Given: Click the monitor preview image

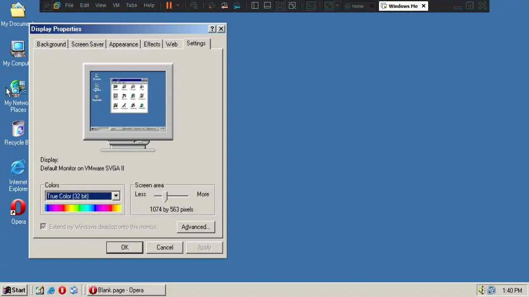Looking at the screenshot, I should tap(128, 106).
